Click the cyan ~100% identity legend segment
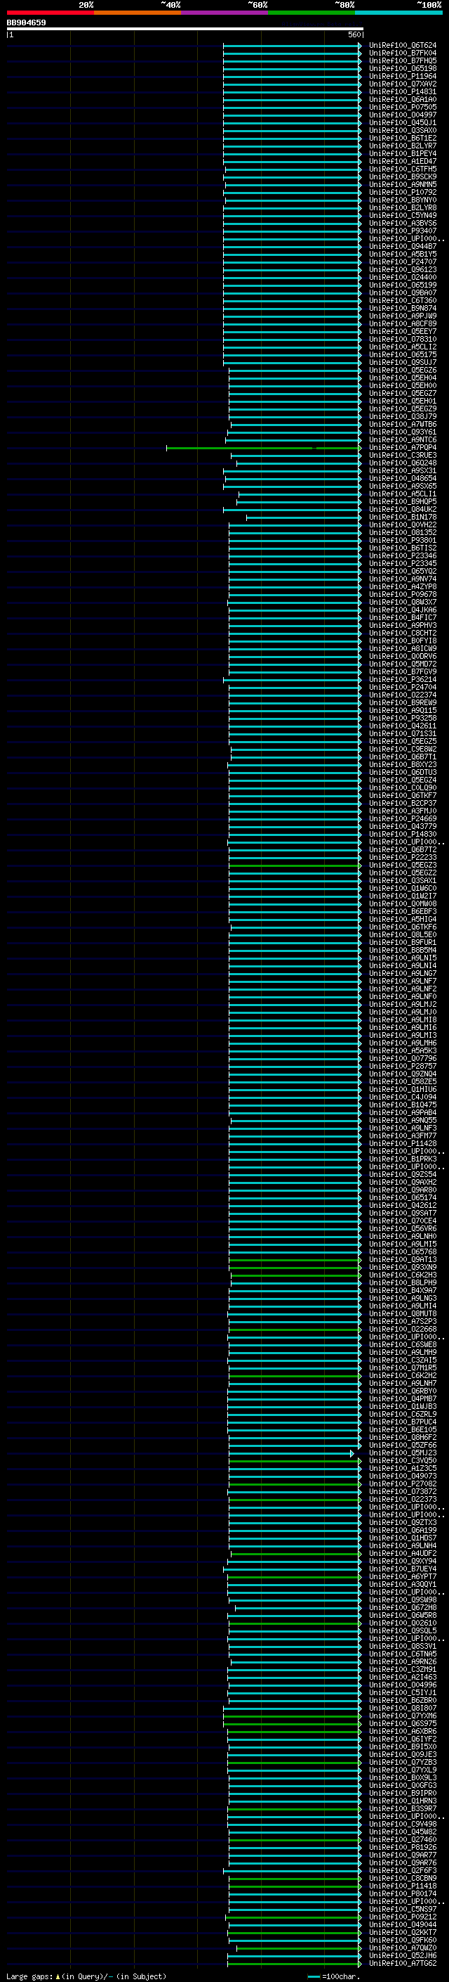 pyautogui.click(x=398, y=13)
